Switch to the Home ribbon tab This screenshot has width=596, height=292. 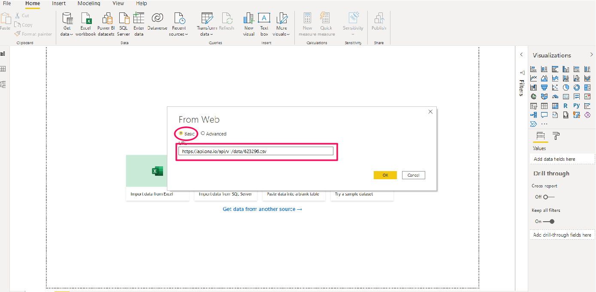click(x=33, y=3)
